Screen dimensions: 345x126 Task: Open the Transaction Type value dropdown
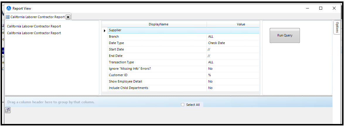click(233, 62)
